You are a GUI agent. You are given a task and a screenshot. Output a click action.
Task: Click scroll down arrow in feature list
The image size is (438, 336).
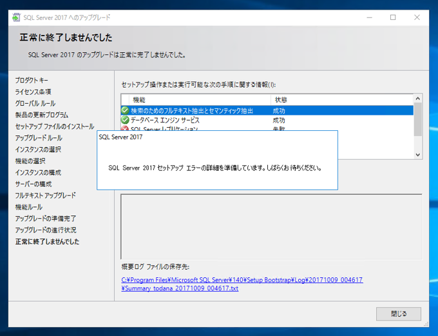[418, 155]
